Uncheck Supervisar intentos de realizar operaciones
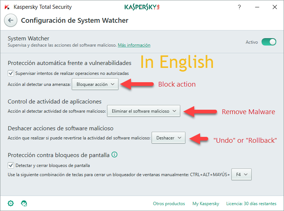284x211 pixels. tap(11, 73)
